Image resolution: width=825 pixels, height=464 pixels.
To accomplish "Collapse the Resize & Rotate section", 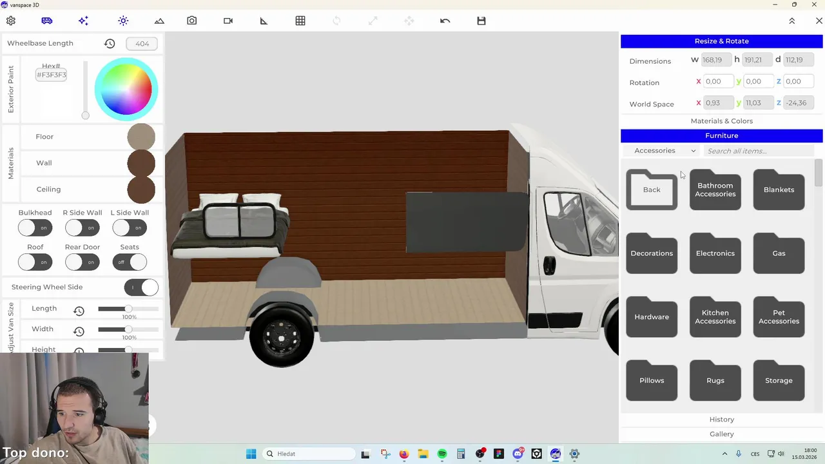I will point(722,41).
